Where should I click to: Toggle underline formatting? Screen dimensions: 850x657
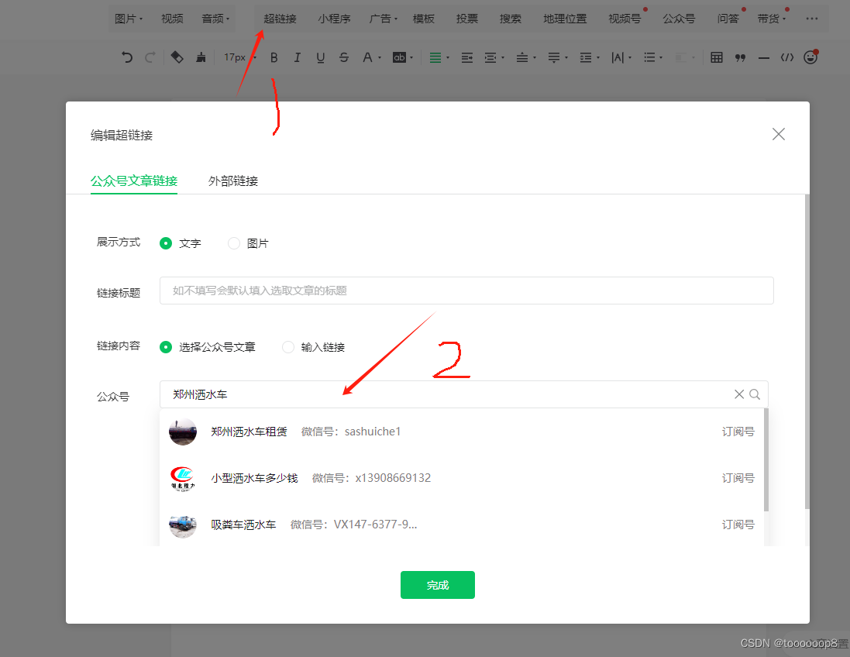320,57
